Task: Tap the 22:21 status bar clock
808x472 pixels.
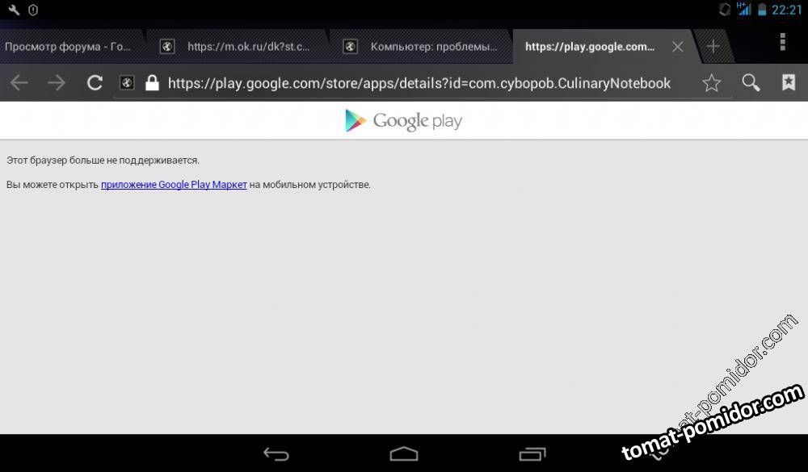Action: coord(786,10)
